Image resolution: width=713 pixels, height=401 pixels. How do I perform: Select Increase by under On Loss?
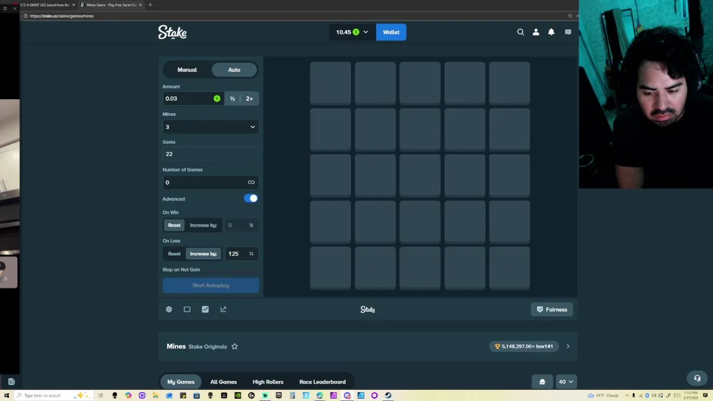203,253
